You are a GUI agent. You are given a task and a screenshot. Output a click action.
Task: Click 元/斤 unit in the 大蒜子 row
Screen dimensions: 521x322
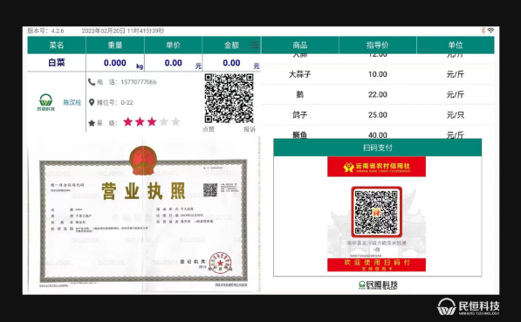(456, 74)
